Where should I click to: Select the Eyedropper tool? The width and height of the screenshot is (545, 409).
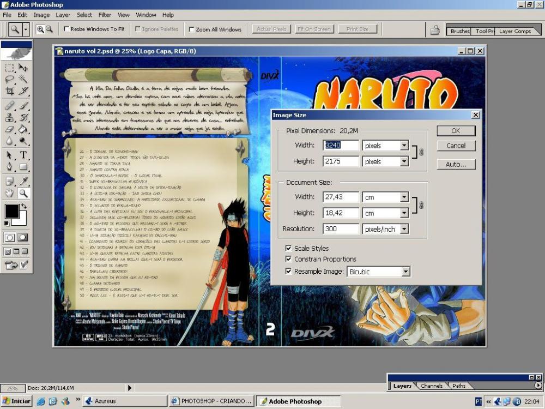[23, 181]
